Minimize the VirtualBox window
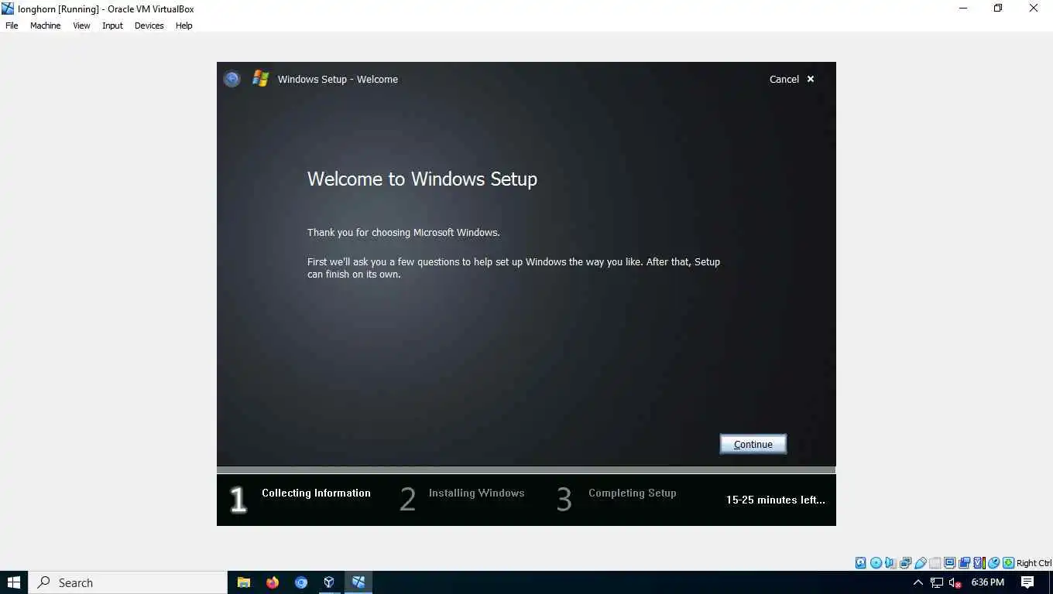1053x594 pixels. coord(963,9)
